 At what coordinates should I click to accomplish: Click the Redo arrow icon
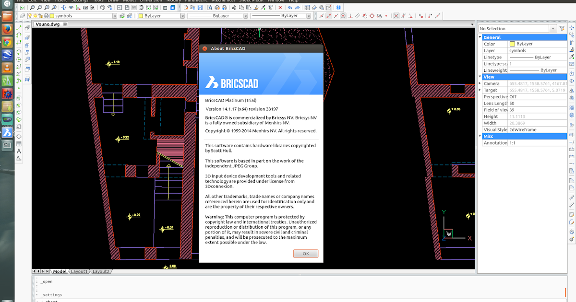pyautogui.click(x=297, y=8)
